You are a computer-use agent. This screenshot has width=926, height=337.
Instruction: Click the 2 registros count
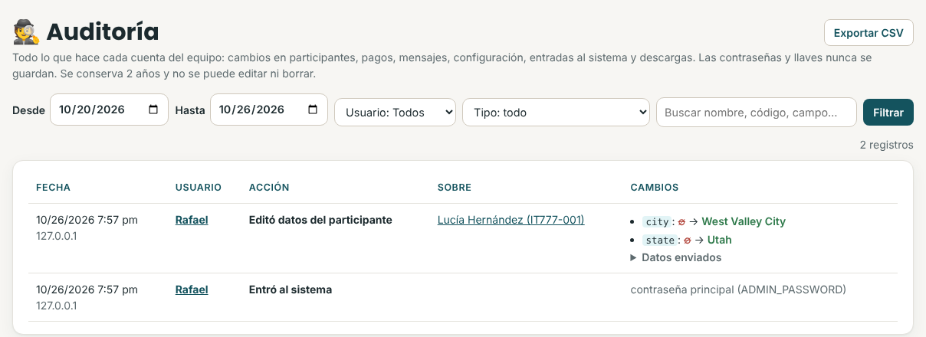[x=886, y=144]
